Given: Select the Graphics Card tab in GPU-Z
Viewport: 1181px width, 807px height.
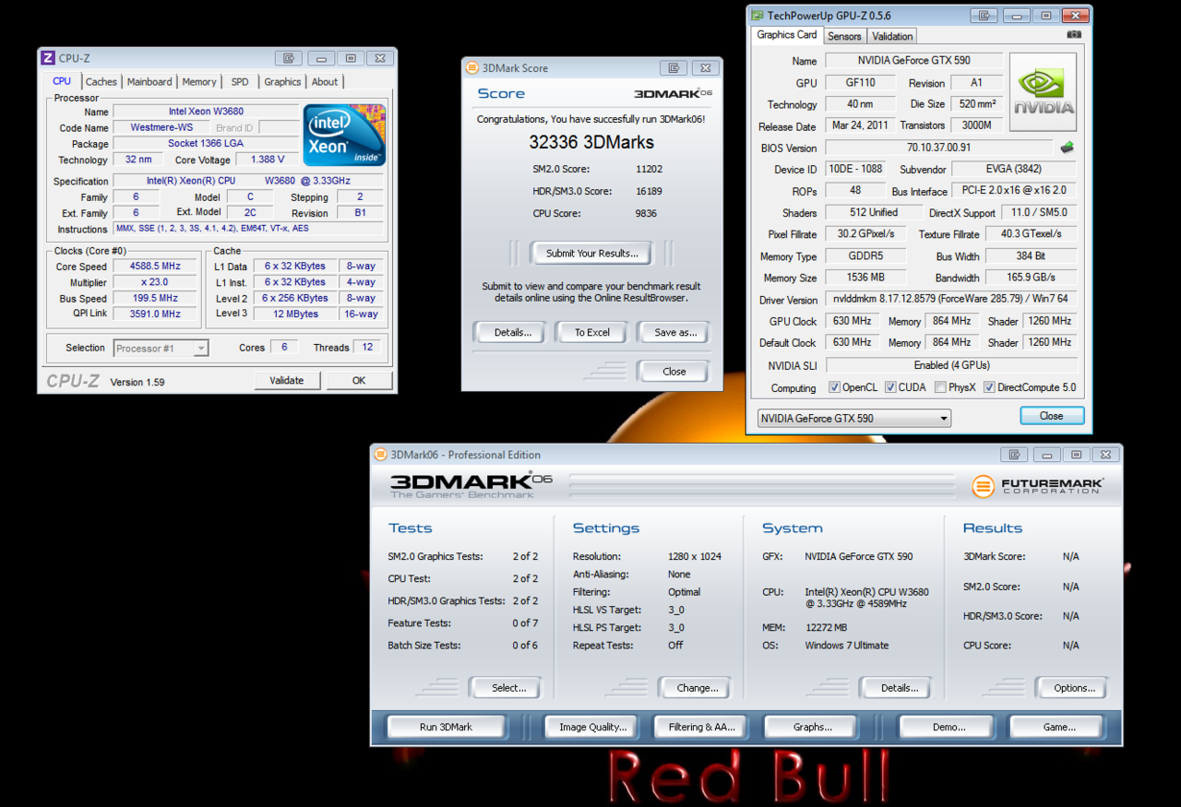Looking at the screenshot, I should [787, 35].
